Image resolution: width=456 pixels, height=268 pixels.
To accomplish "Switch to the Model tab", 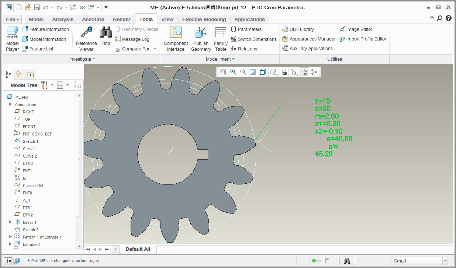I will [36, 19].
